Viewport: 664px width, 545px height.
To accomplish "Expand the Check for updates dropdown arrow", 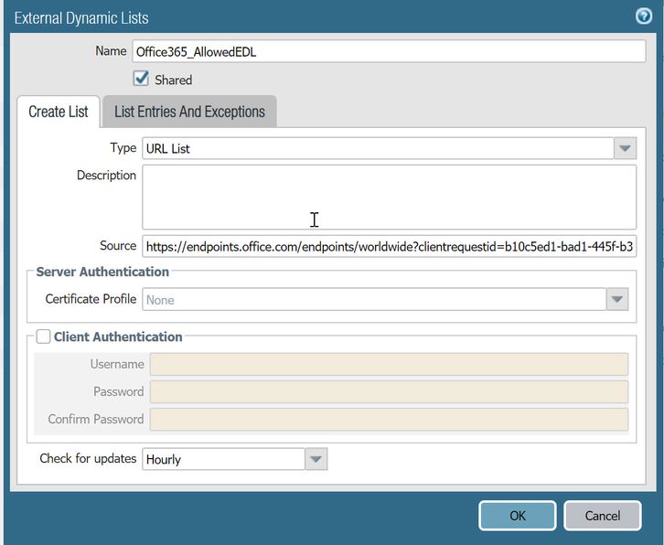I will [x=316, y=459].
